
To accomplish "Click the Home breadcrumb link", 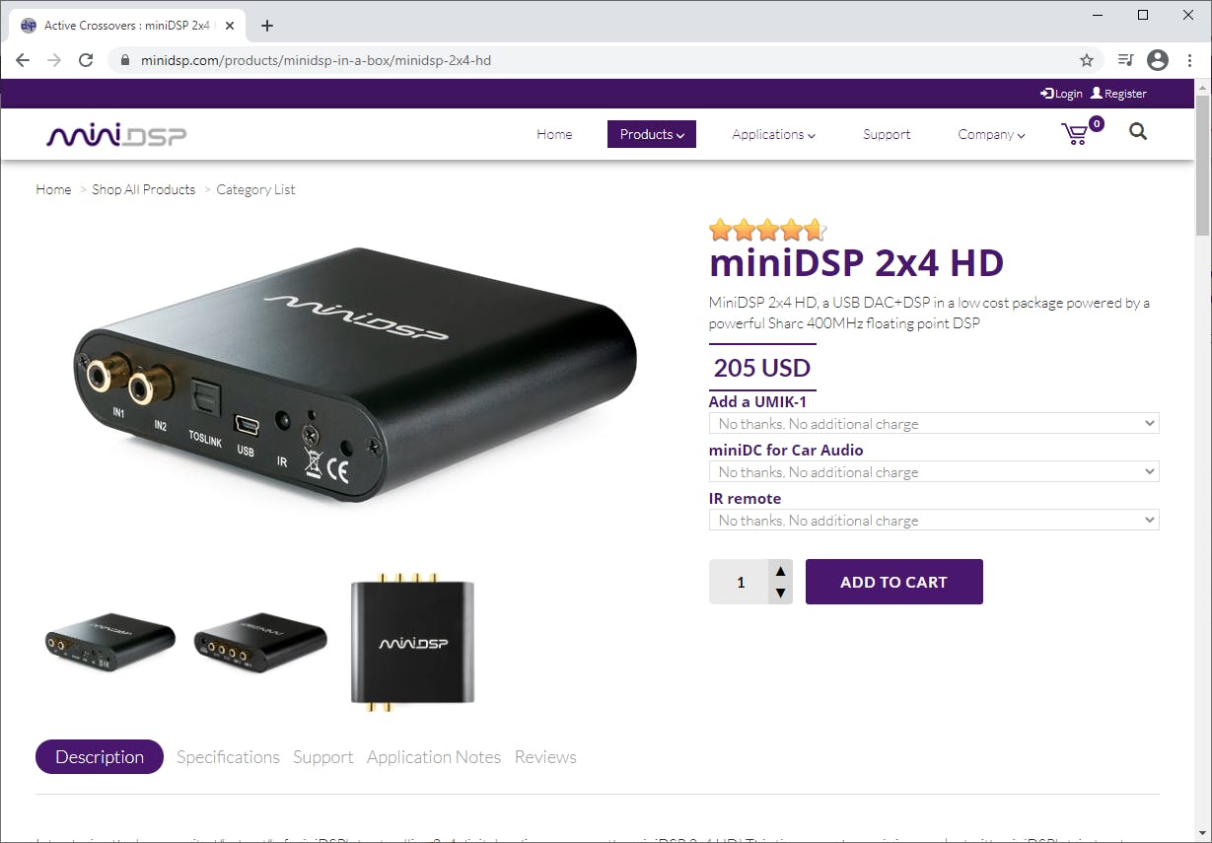I will click(53, 189).
